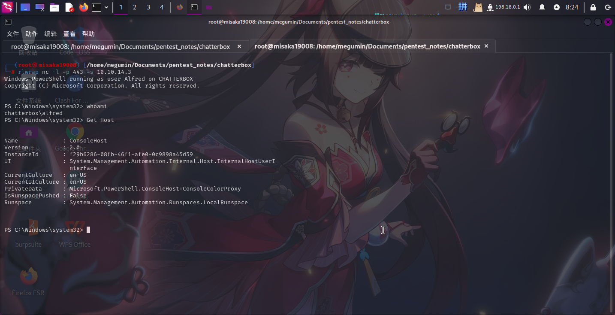Click the dim wired network tray icon
This screenshot has height=315, width=615.
click(448, 7)
